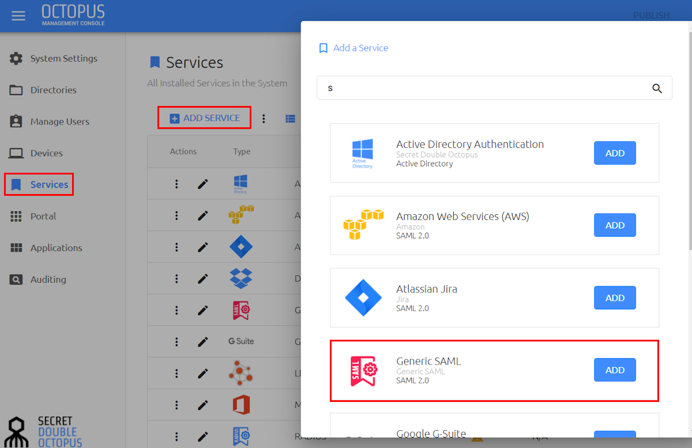Click the System Settings gear icon

16,58
